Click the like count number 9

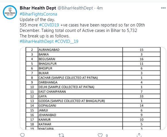107,136
